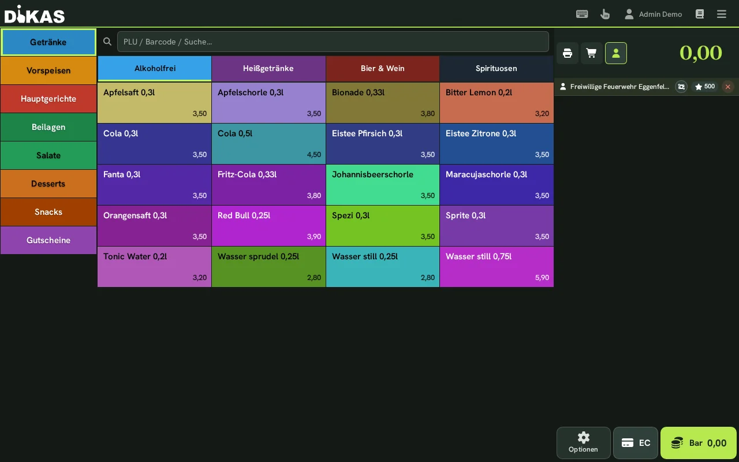
Task: Open the journal book icon
Action: [700, 14]
